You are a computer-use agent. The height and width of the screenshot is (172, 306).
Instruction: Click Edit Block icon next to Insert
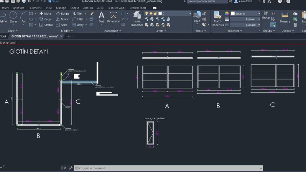(x=204, y=19)
